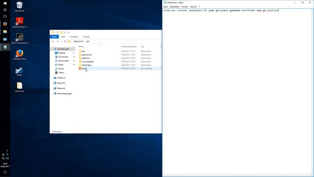Open the Windows Start menu

coord(5,3)
